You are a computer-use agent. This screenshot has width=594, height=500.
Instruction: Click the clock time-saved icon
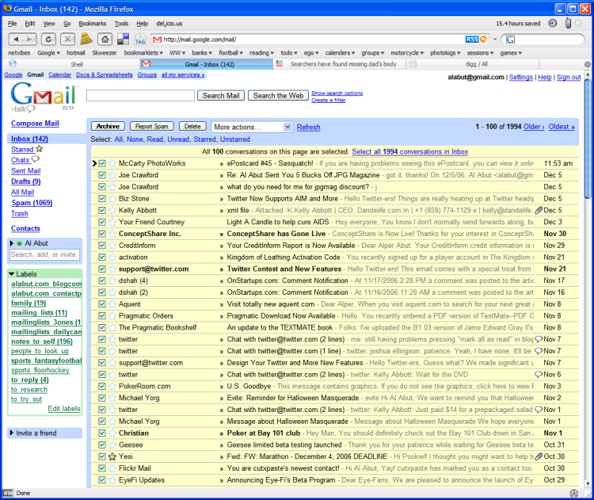click(553, 24)
